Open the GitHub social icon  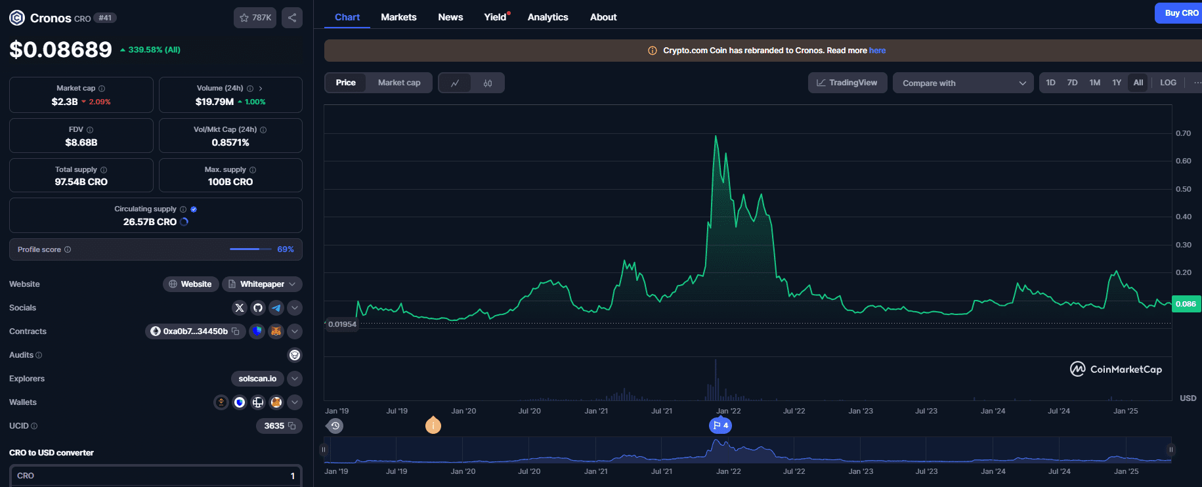[x=258, y=308]
